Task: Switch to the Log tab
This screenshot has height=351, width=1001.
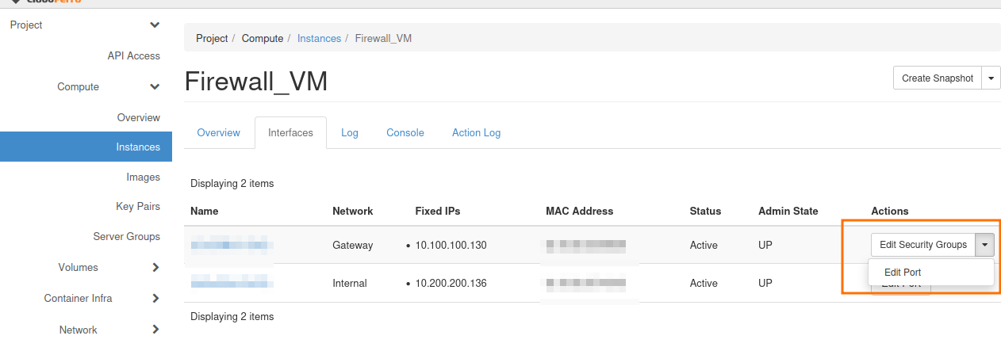Action: 350,133
